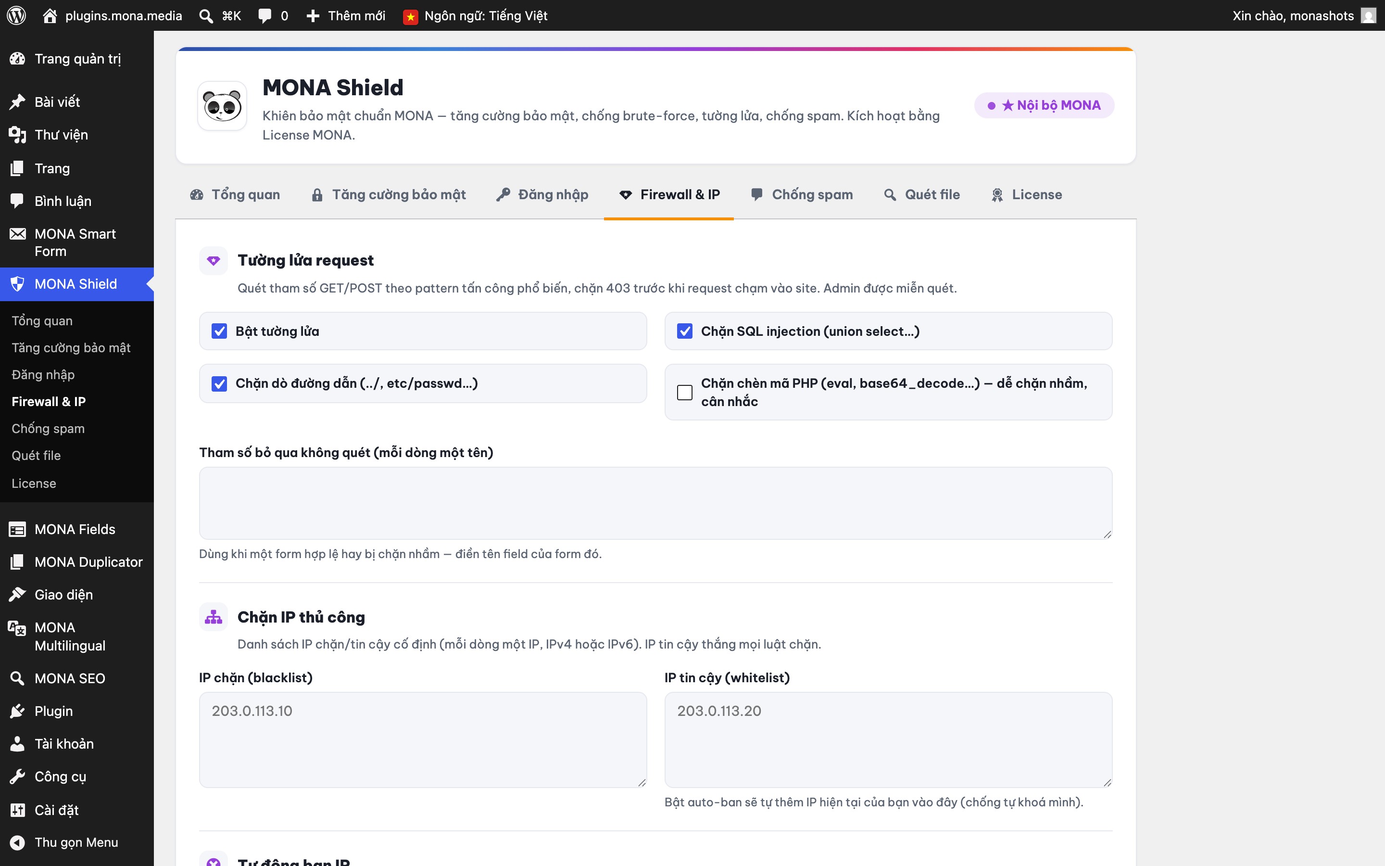Image resolution: width=1385 pixels, height=866 pixels.
Task: Switch to Tăng cường bảo mật tab
Action: [389, 195]
